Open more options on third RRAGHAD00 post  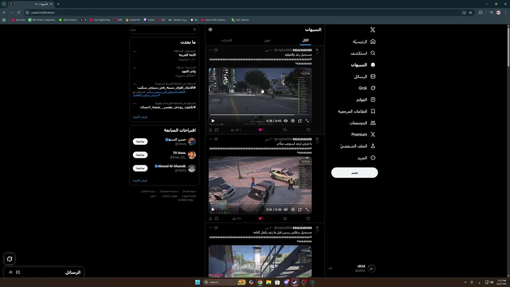tap(210, 228)
